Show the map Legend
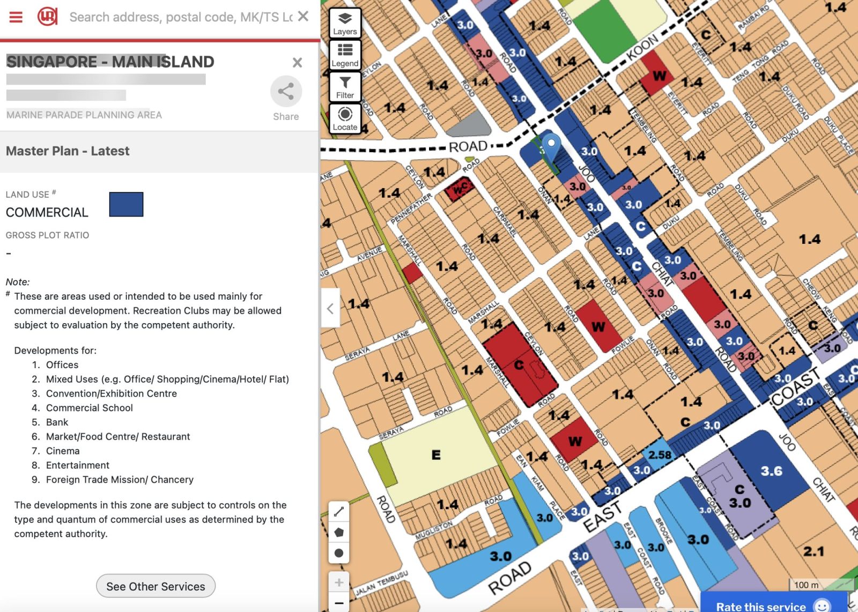 point(345,55)
